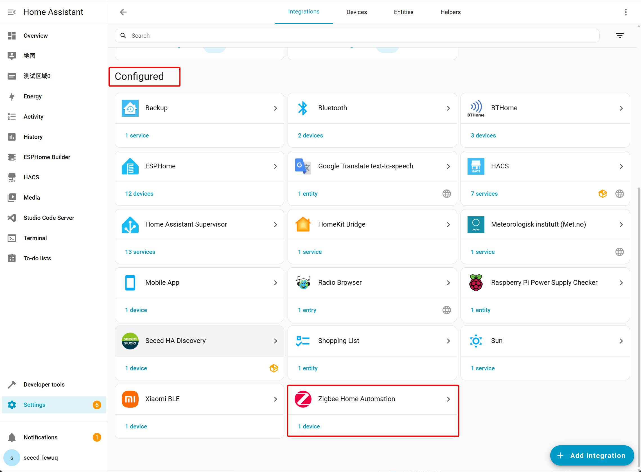Click the integrations Search field
The height and width of the screenshot is (472, 641).
pos(357,36)
